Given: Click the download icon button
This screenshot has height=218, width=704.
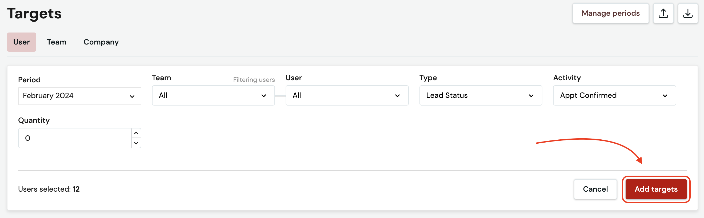Looking at the screenshot, I should tap(688, 13).
